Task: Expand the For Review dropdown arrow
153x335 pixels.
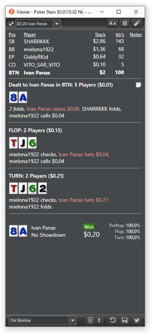Action: click(73, 320)
